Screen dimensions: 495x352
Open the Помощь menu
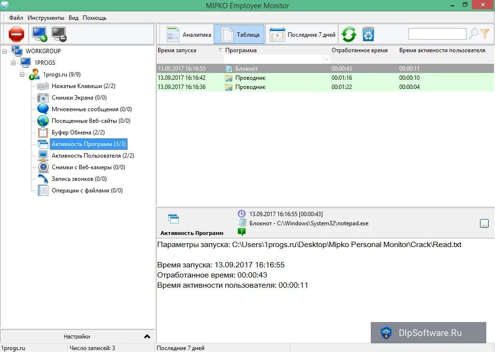click(94, 18)
